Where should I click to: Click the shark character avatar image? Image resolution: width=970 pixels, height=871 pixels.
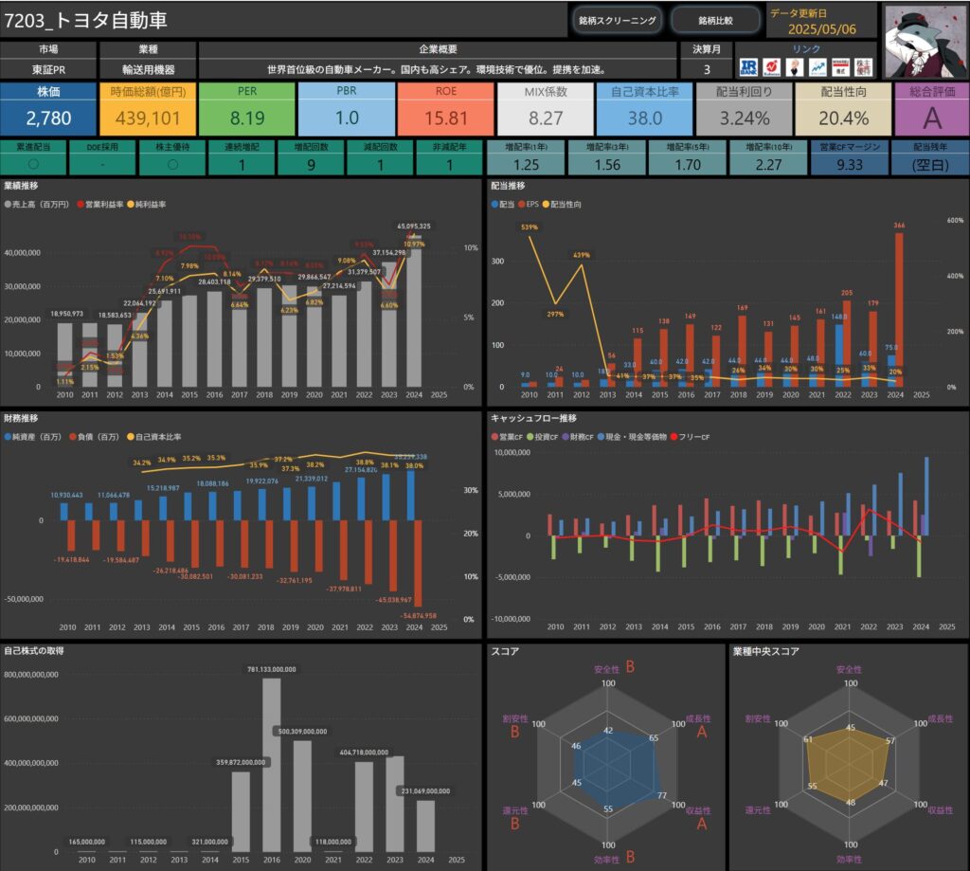pyautogui.click(x=925, y=42)
